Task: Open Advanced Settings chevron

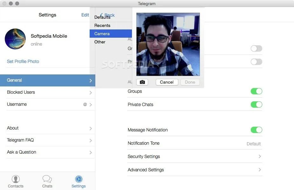Action: tap(260, 170)
